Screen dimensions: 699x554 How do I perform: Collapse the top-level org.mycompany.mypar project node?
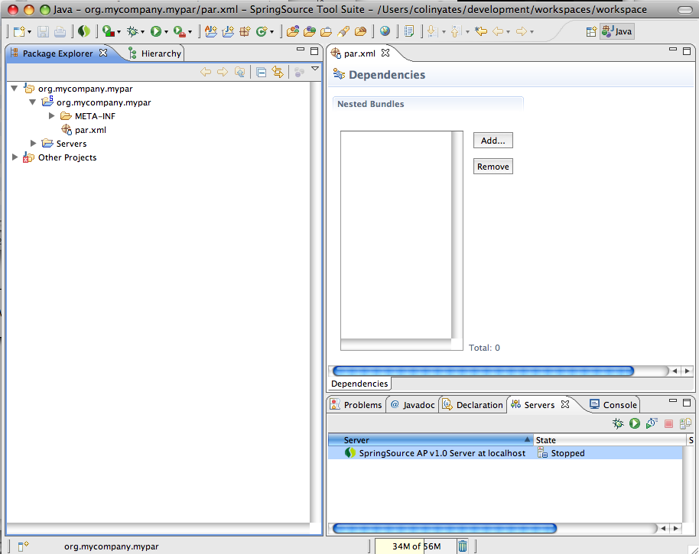coord(15,89)
